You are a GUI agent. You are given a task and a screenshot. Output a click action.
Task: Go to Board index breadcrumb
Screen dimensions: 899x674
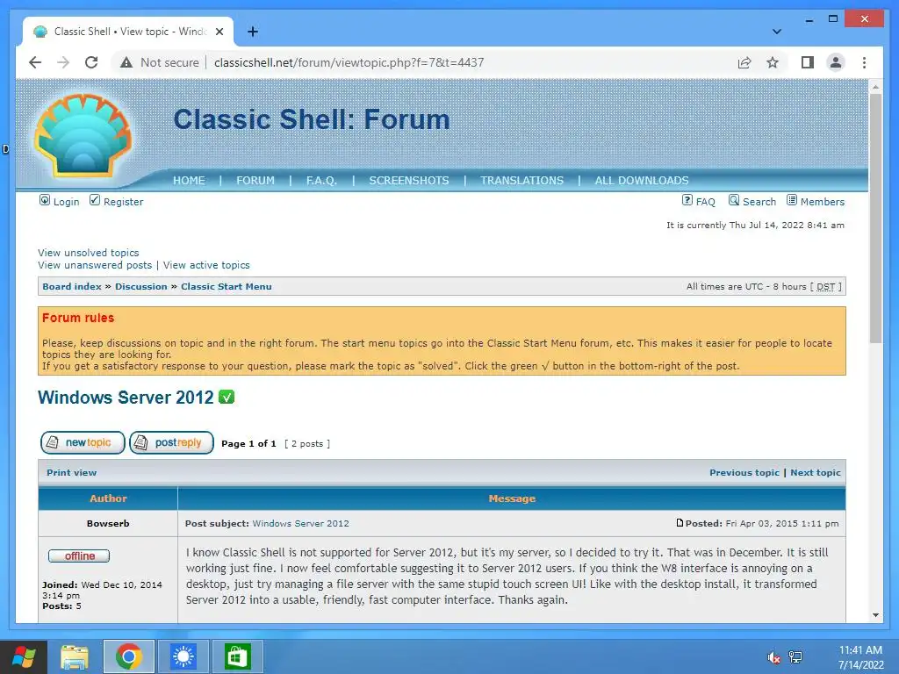tap(72, 287)
